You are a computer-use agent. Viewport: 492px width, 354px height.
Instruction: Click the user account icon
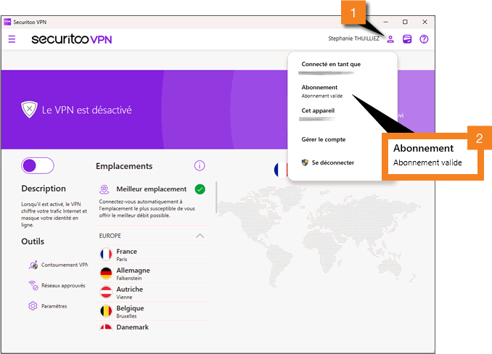click(x=390, y=39)
